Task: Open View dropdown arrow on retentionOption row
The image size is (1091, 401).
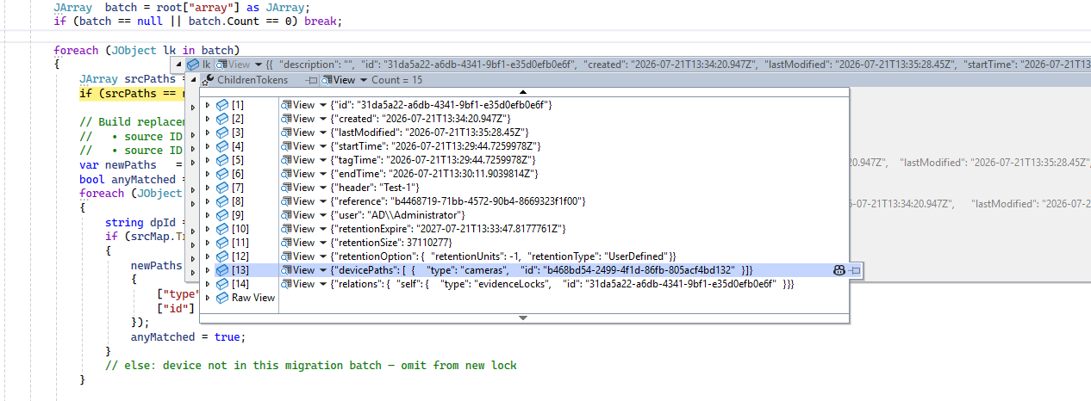Action: 323,257
